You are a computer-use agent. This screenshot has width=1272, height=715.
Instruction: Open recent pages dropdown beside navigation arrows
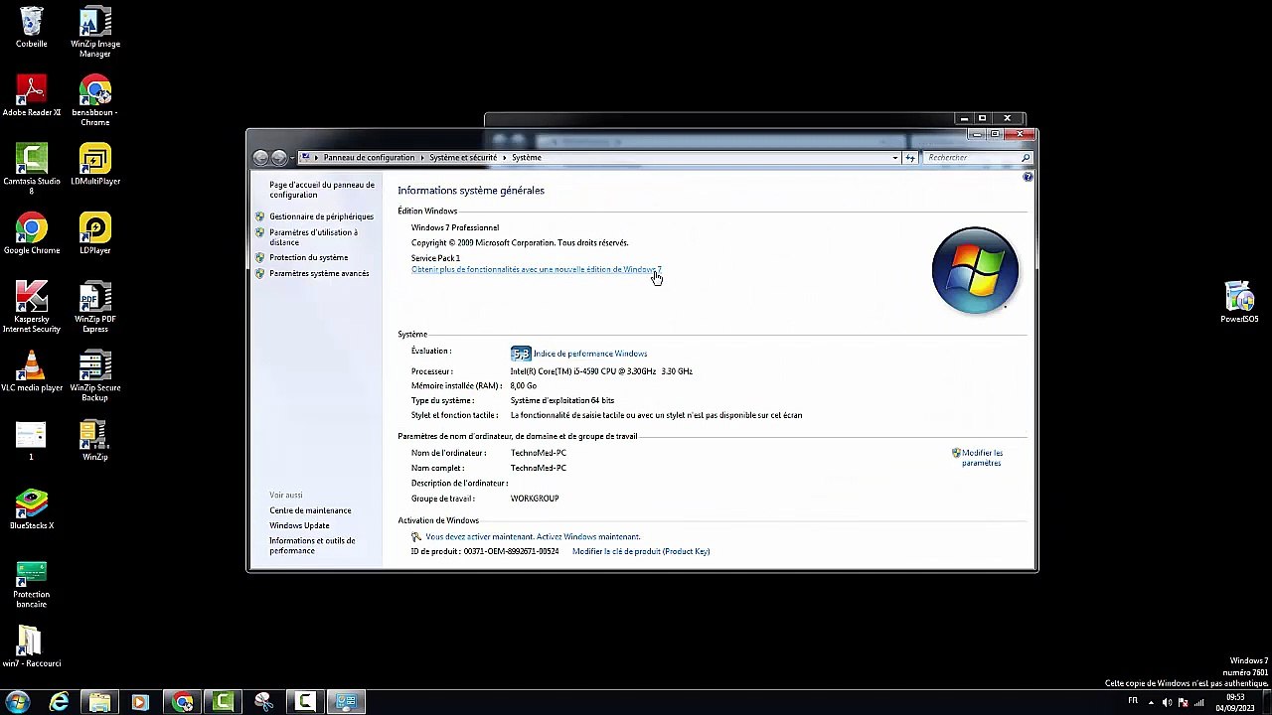click(x=292, y=157)
